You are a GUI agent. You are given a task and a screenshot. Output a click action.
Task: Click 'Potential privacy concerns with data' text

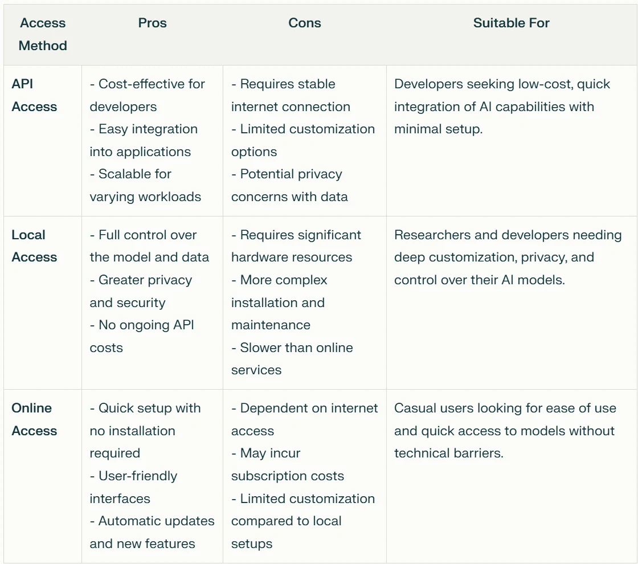(289, 185)
